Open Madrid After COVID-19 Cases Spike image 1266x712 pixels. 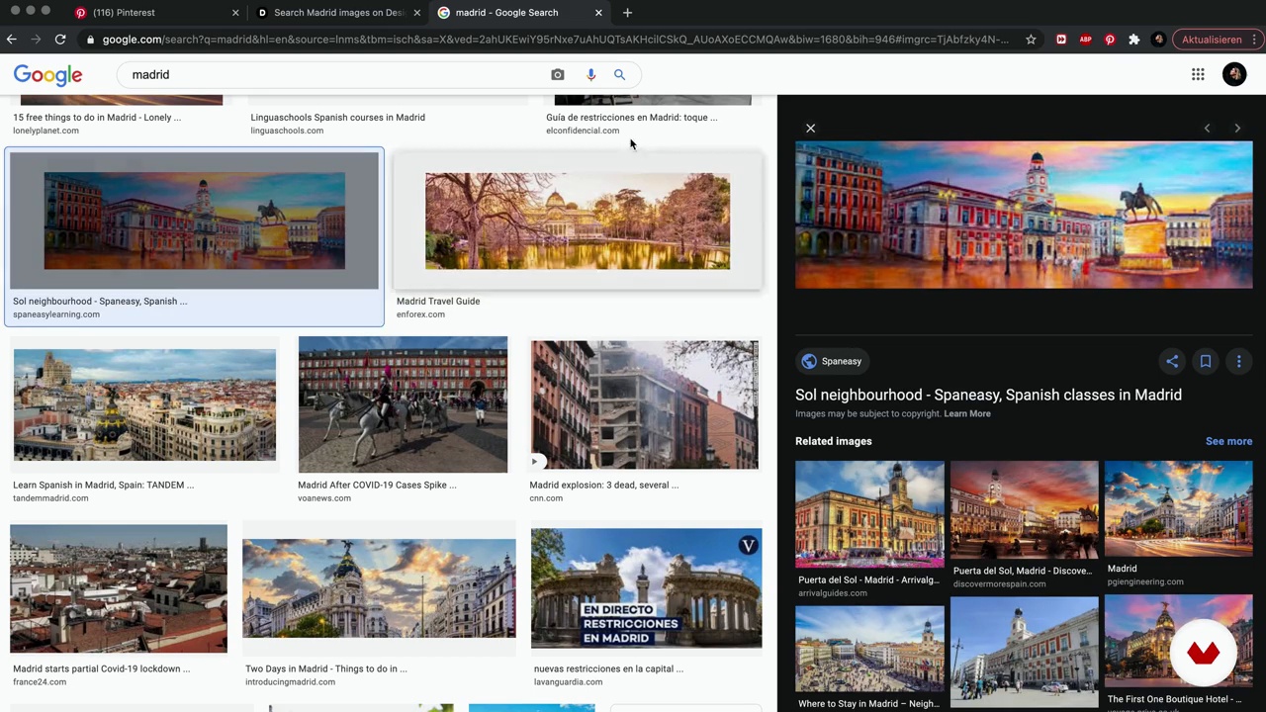click(x=403, y=404)
